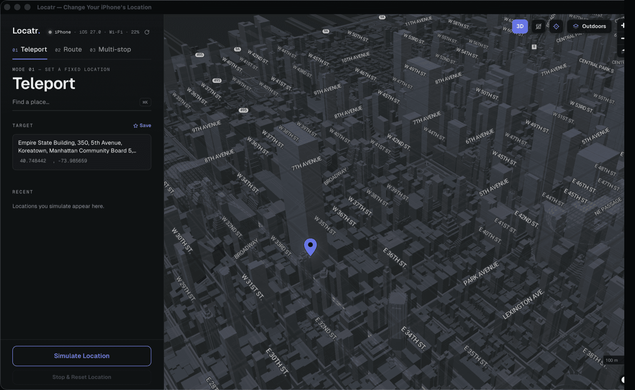
Task: Click the red window close button
Action: [x=7, y=7]
